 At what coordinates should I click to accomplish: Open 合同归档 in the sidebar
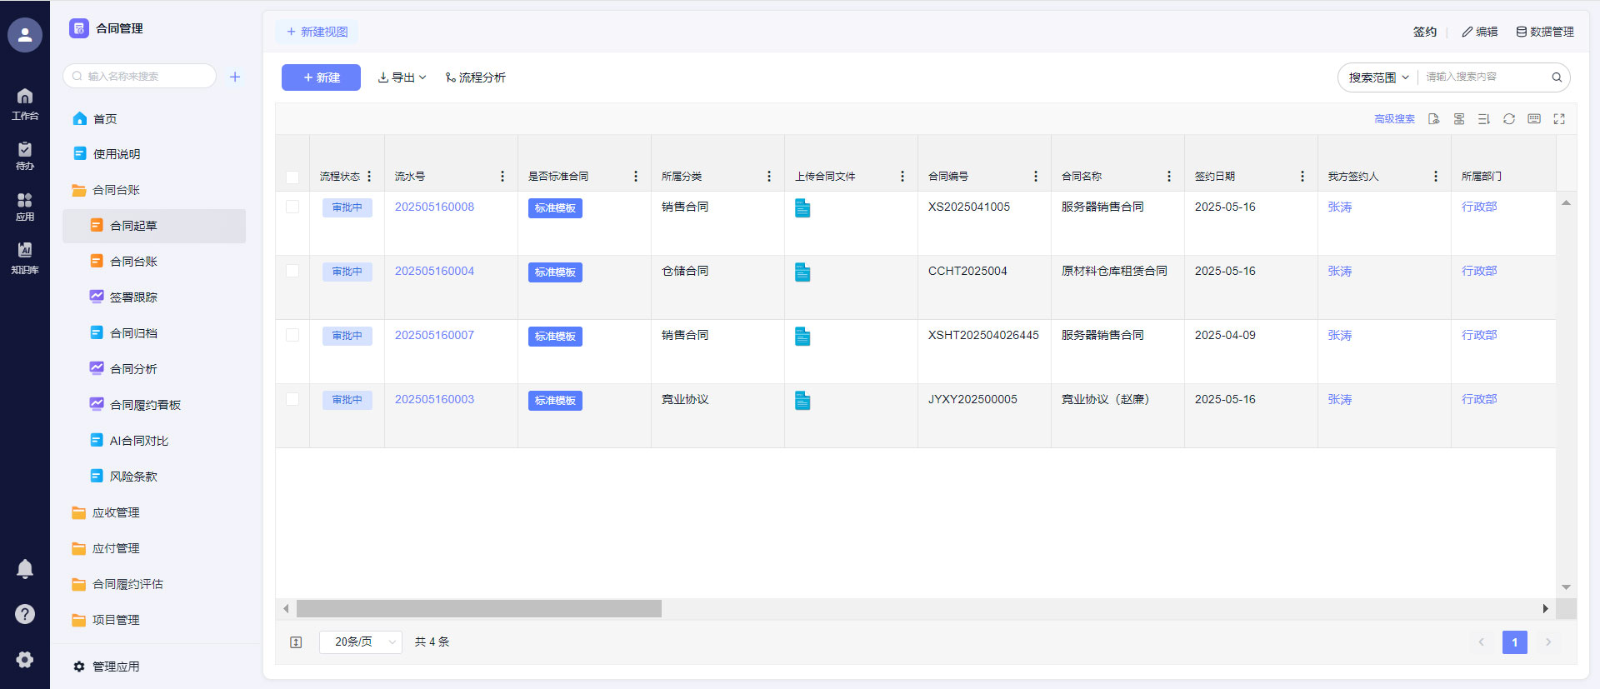133,333
